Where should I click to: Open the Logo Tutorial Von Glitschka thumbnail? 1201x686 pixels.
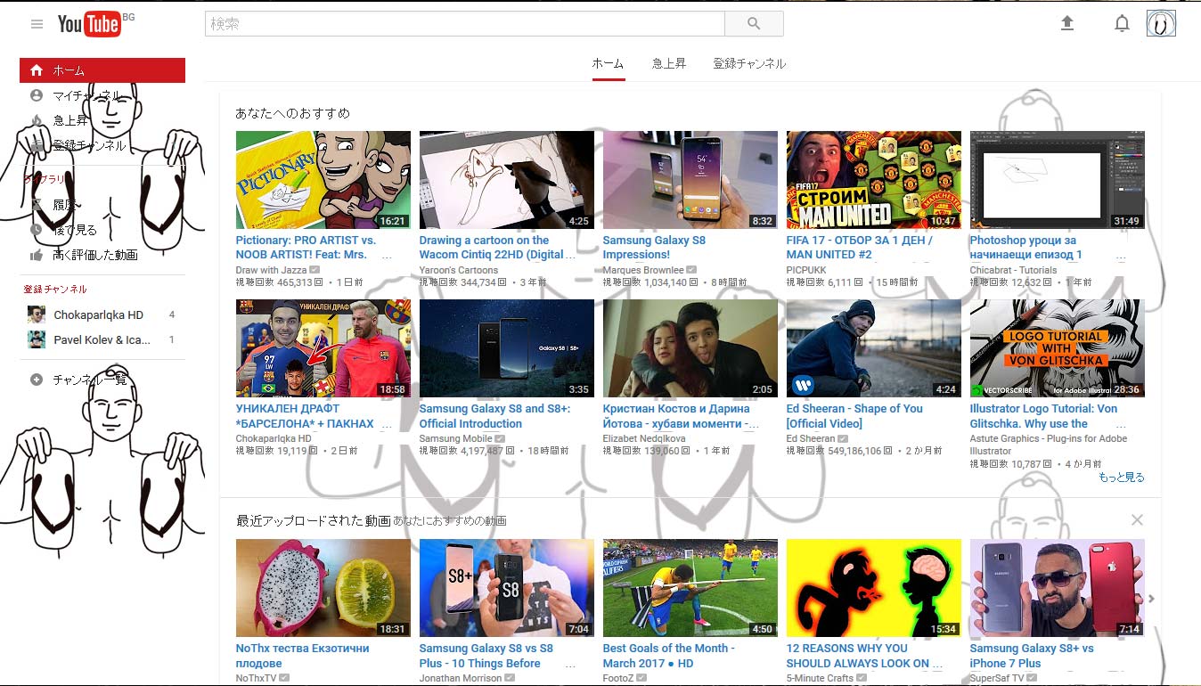1058,348
